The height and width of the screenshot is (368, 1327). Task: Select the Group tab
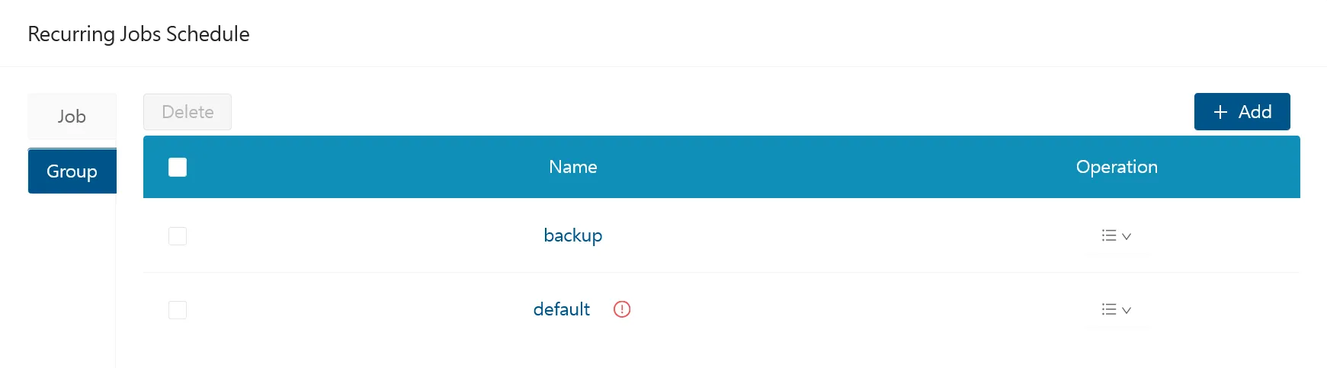coord(72,171)
